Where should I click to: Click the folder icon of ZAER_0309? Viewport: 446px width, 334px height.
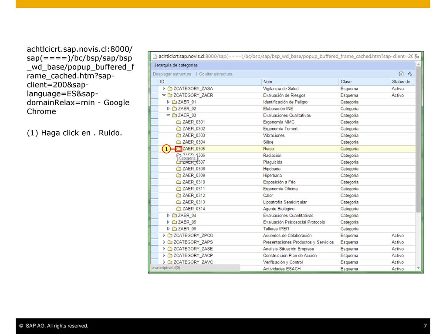point(179,175)
